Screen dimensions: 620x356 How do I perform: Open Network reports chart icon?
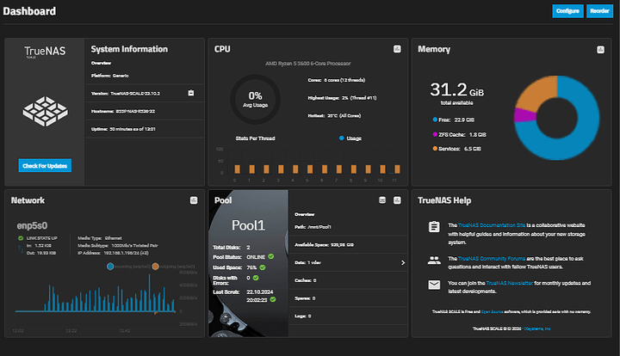pos(194,200)
